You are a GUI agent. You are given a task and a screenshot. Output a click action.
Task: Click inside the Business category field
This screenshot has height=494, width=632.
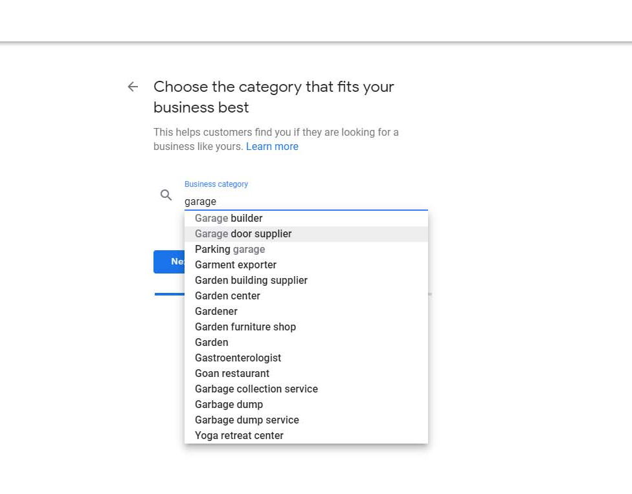tap(259, 201)
